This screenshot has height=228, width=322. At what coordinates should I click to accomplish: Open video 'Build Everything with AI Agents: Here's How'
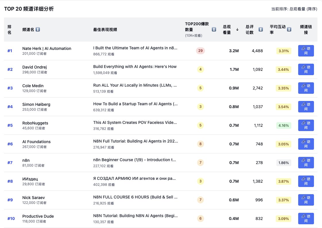tap(135, 67)
